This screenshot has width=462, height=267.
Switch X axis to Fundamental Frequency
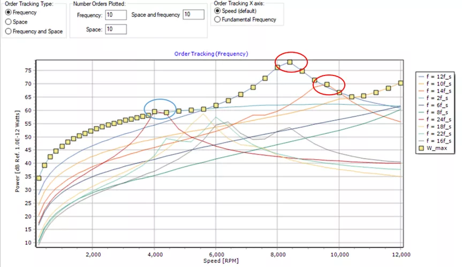(217, 19)
